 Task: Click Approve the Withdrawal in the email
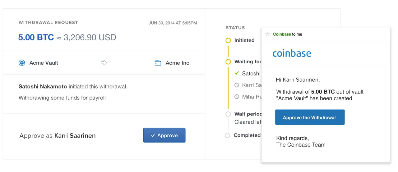pos(310,117)
